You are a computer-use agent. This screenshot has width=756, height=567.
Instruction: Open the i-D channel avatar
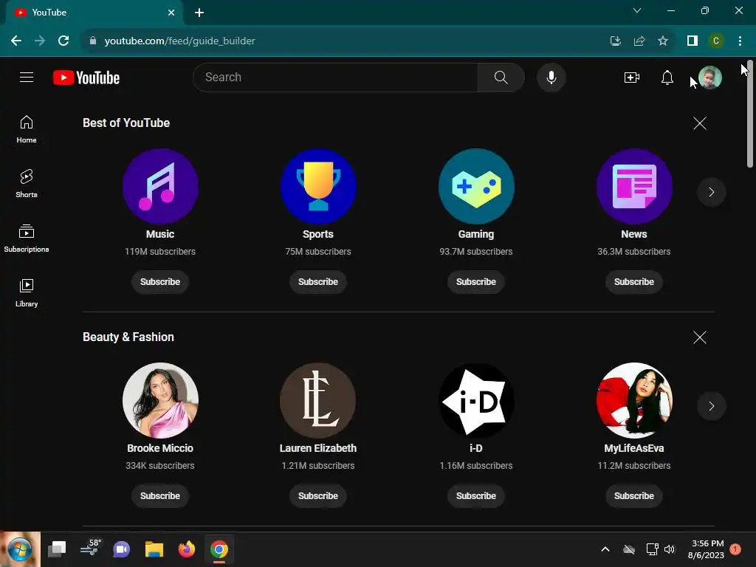(476, 401)
